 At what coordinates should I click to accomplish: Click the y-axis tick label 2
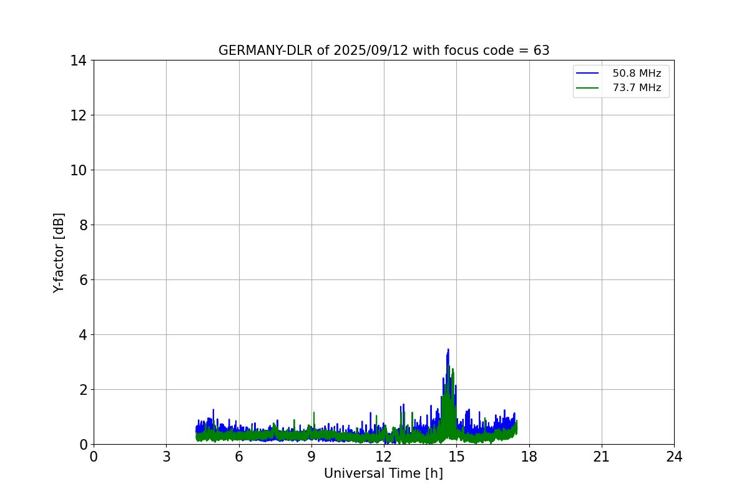coord(82,390)
